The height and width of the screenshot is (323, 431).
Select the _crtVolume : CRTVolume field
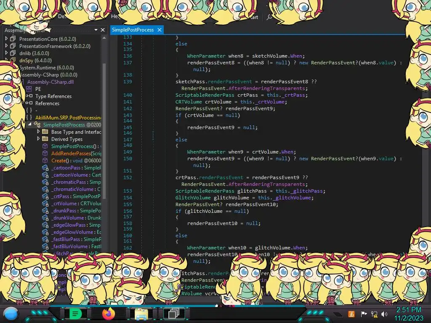(76, 203)
